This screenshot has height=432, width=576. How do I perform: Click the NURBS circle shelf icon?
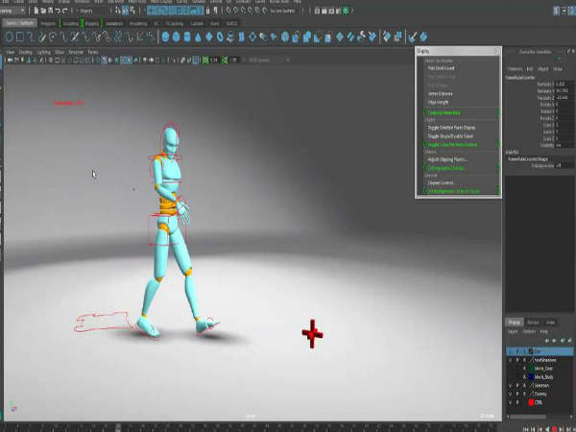pos(10,36)
